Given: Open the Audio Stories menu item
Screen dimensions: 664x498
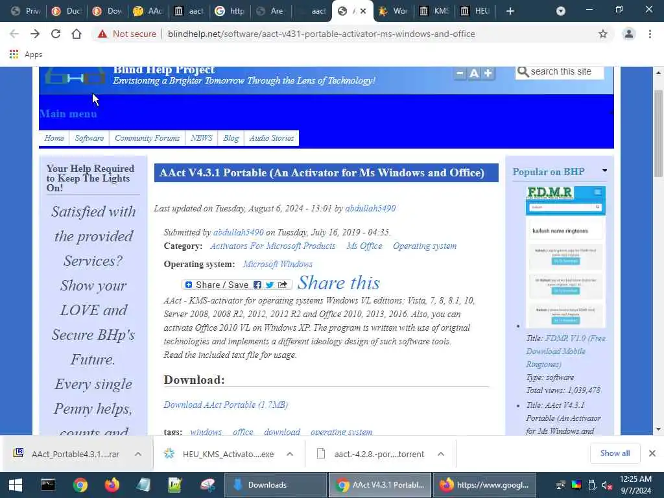Looking at the screenshot, I should pos(272,138).
